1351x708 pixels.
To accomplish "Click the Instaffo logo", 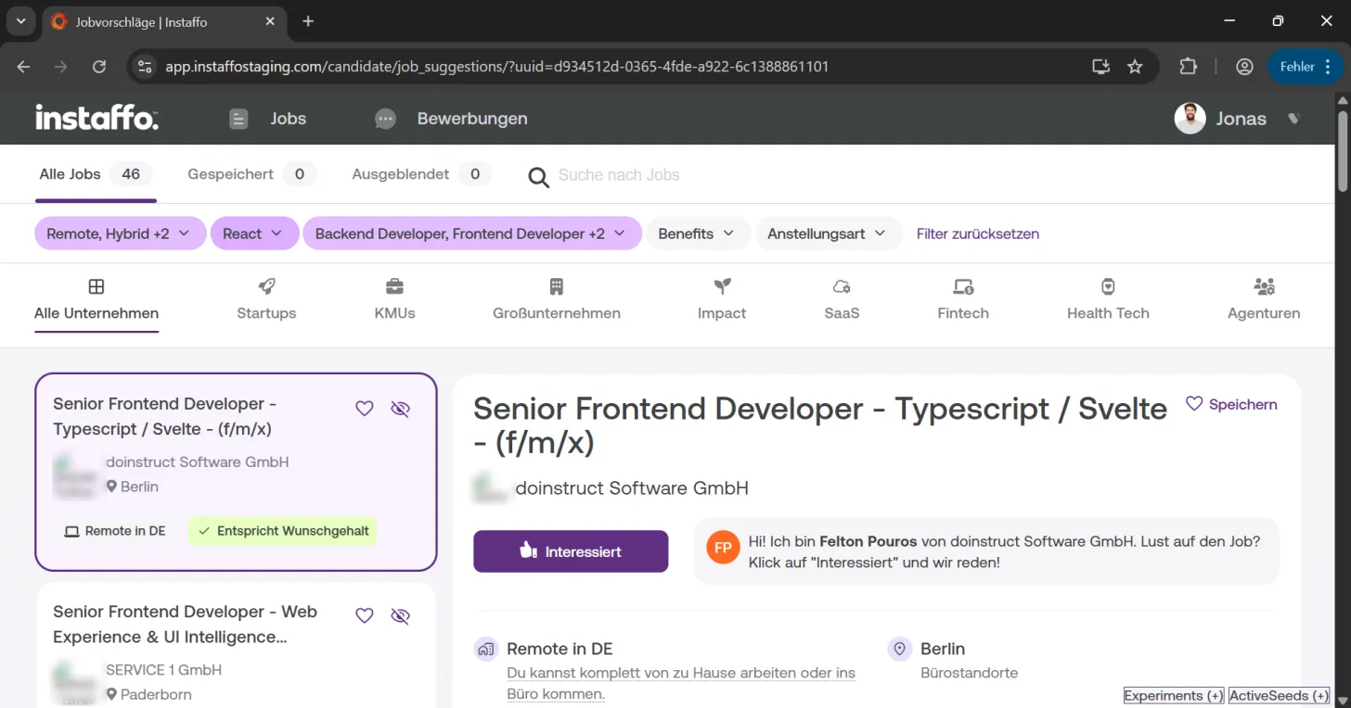I will tap(96, 118).
